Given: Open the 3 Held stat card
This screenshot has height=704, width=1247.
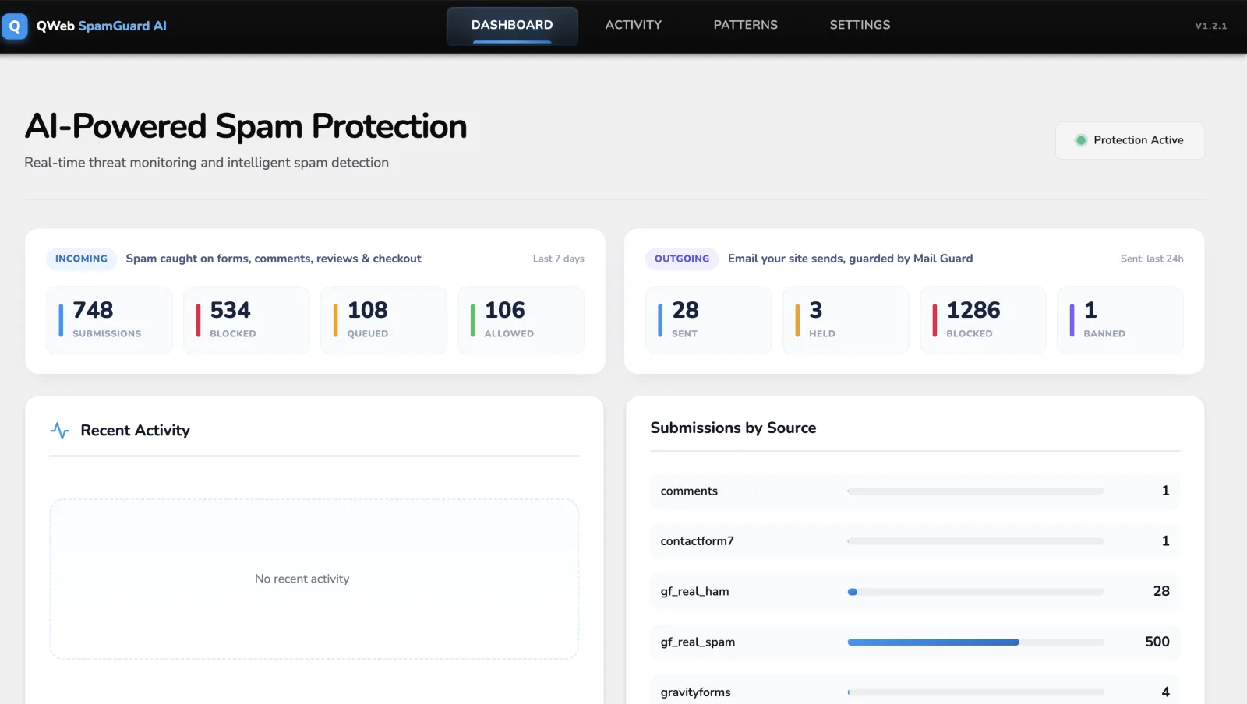Looking at the screenshot, I should click(x=846, y=320).
